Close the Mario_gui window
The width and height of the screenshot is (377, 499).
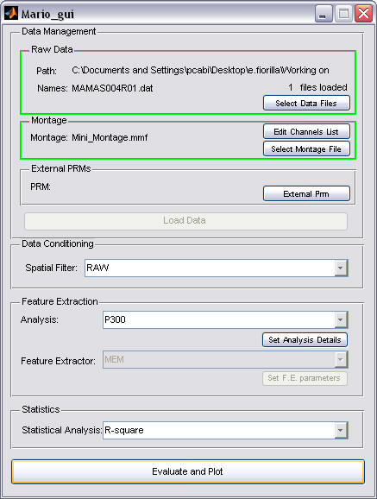[364, 14]
